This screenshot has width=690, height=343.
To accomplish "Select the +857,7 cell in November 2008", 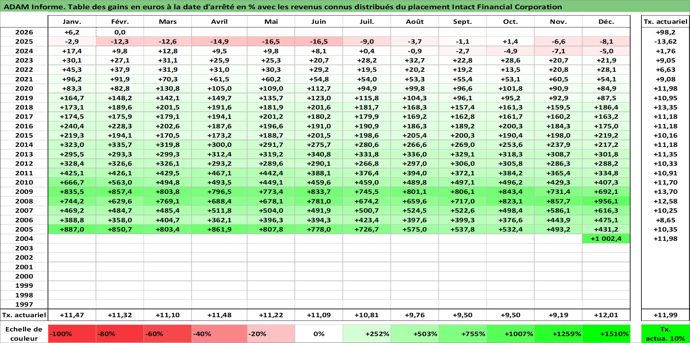I will tap(558, 201).
